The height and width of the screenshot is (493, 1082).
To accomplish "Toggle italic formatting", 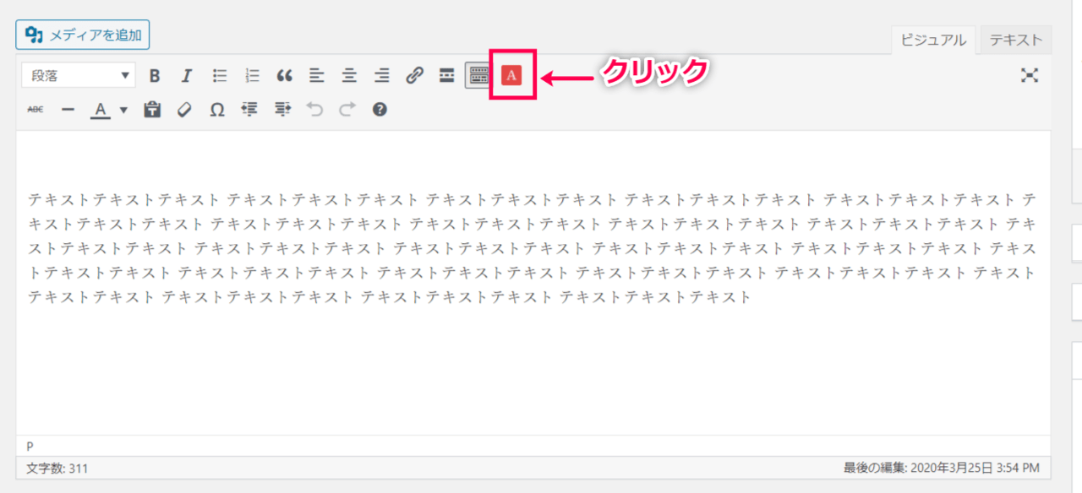I will (187, 75).
